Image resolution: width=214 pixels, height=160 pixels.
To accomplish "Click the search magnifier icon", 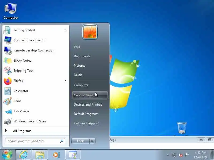I will coord(62,141).
